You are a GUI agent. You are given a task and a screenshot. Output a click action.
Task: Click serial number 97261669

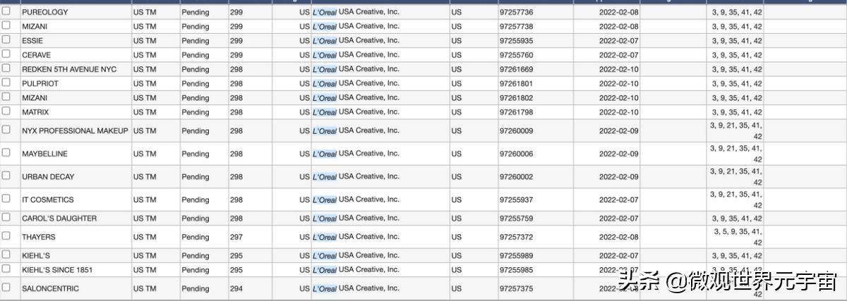point(516,70)
